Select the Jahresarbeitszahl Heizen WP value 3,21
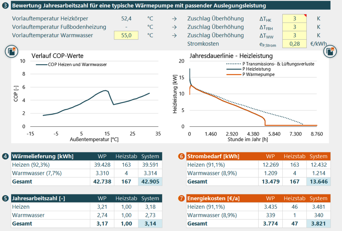342x231 pixels. [102, 207]
